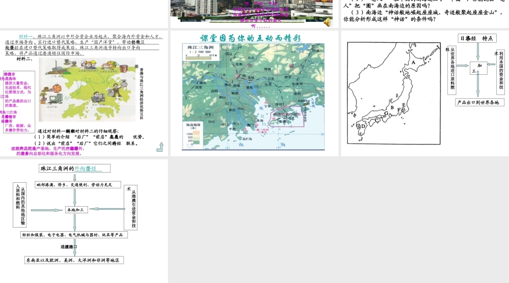The image size is (509, 283).
Task: Click the 材料二 label
Action: point(24,59)
